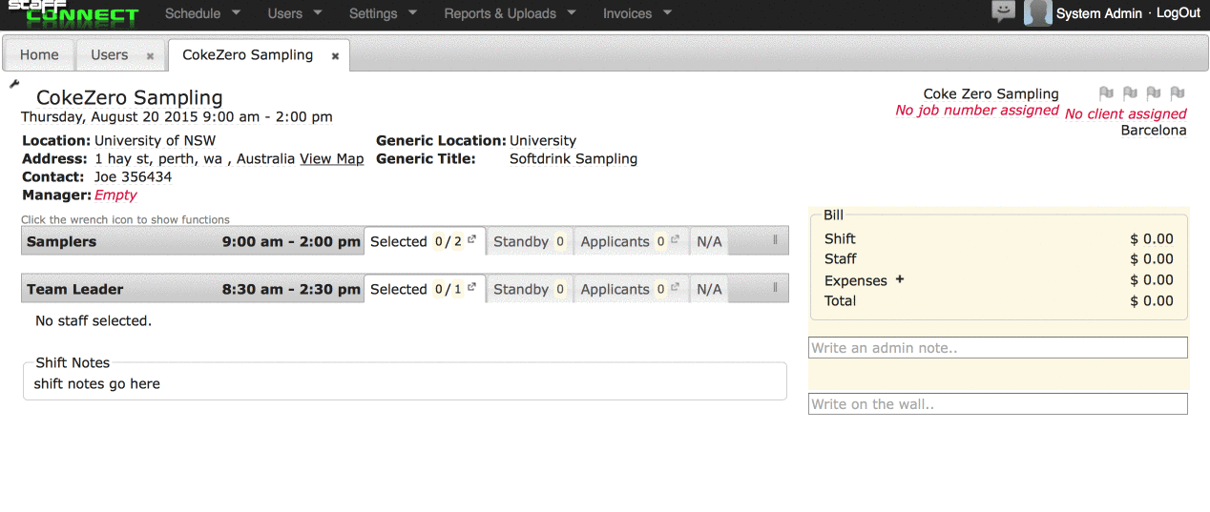Close the CokeZero Sampling tab
Screen dimensions: 1210x512
(x=335, y=56)
